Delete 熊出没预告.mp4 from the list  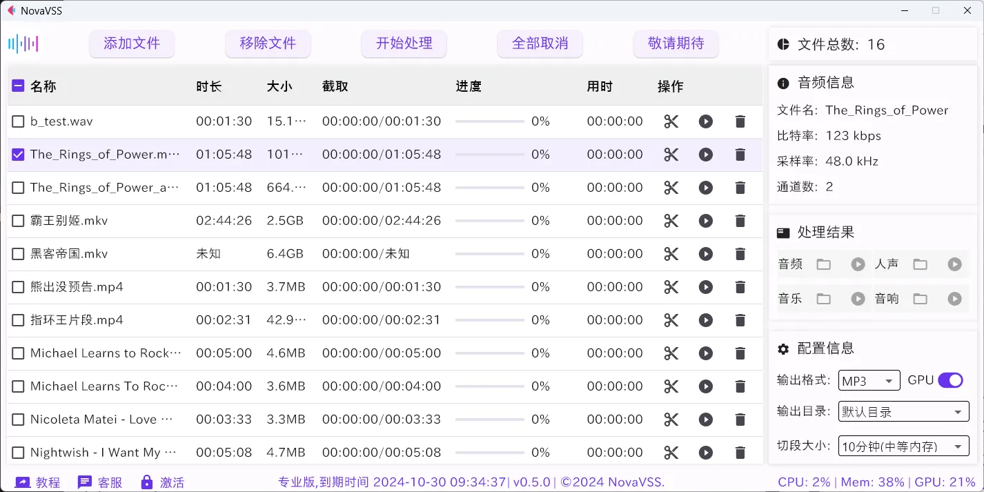740,287
